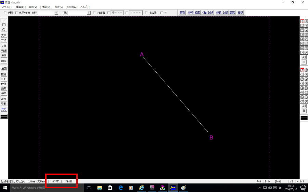Select the circle drawing tool
This screenshot has height=192, width=308.
pos(4,30)
